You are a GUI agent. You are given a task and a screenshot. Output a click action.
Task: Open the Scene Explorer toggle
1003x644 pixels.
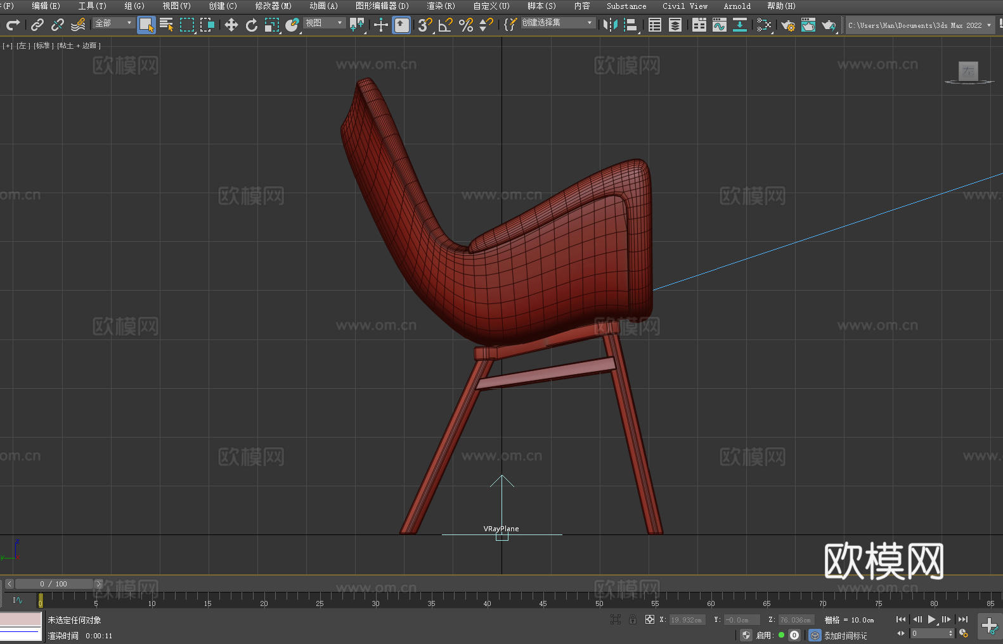click(655, 25)
